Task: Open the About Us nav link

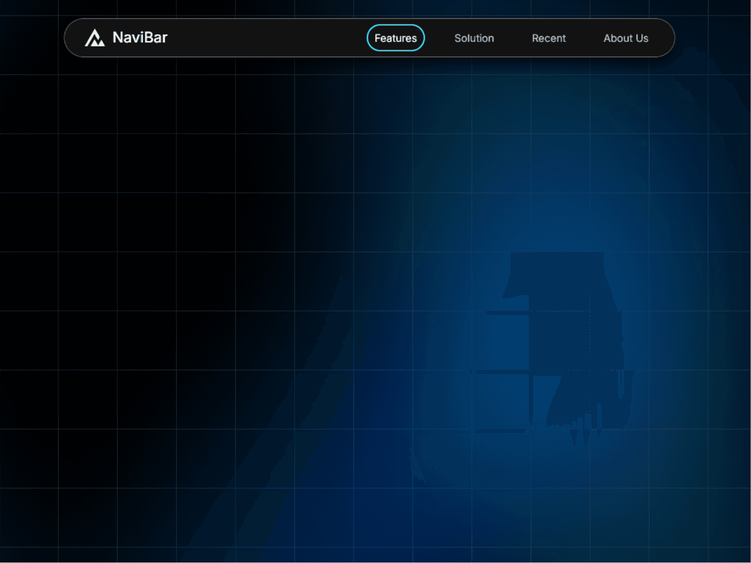Action: pos(626,38)
